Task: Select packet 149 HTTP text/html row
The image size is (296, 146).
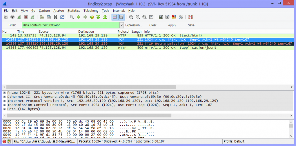Action: (x=148, y=35)
